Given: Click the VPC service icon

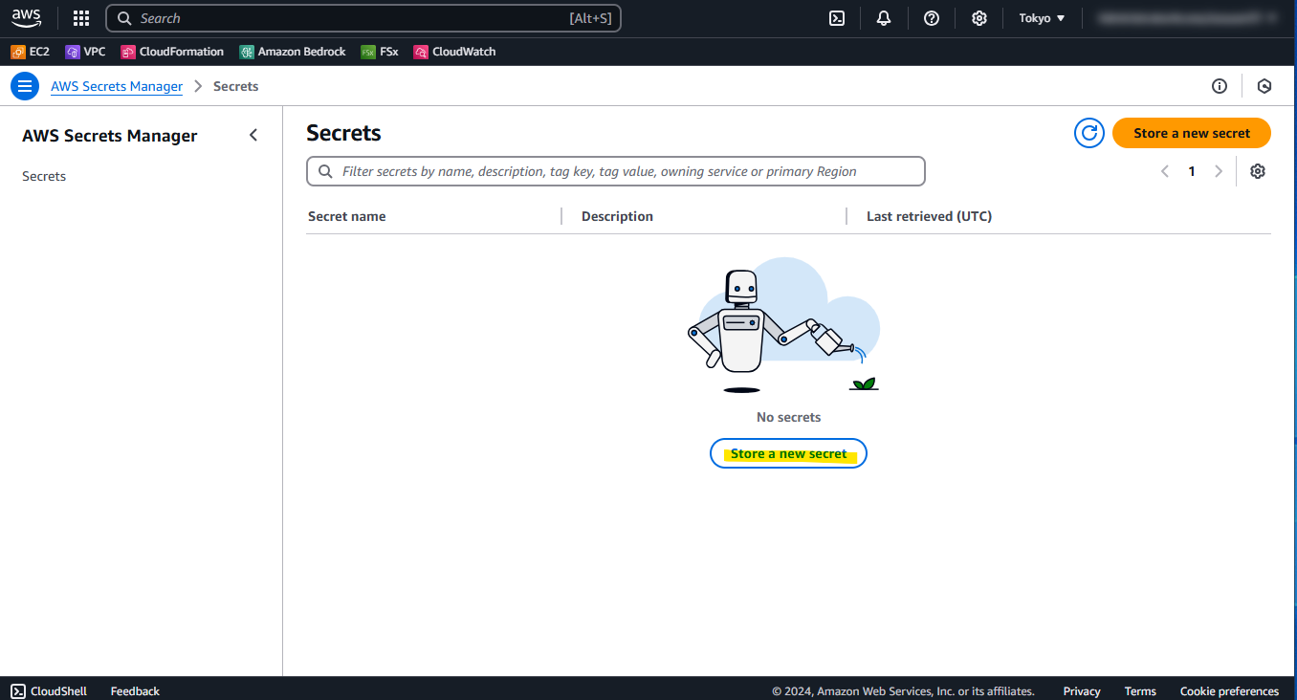Looking at the screenshot, I should tap(72, 52).
